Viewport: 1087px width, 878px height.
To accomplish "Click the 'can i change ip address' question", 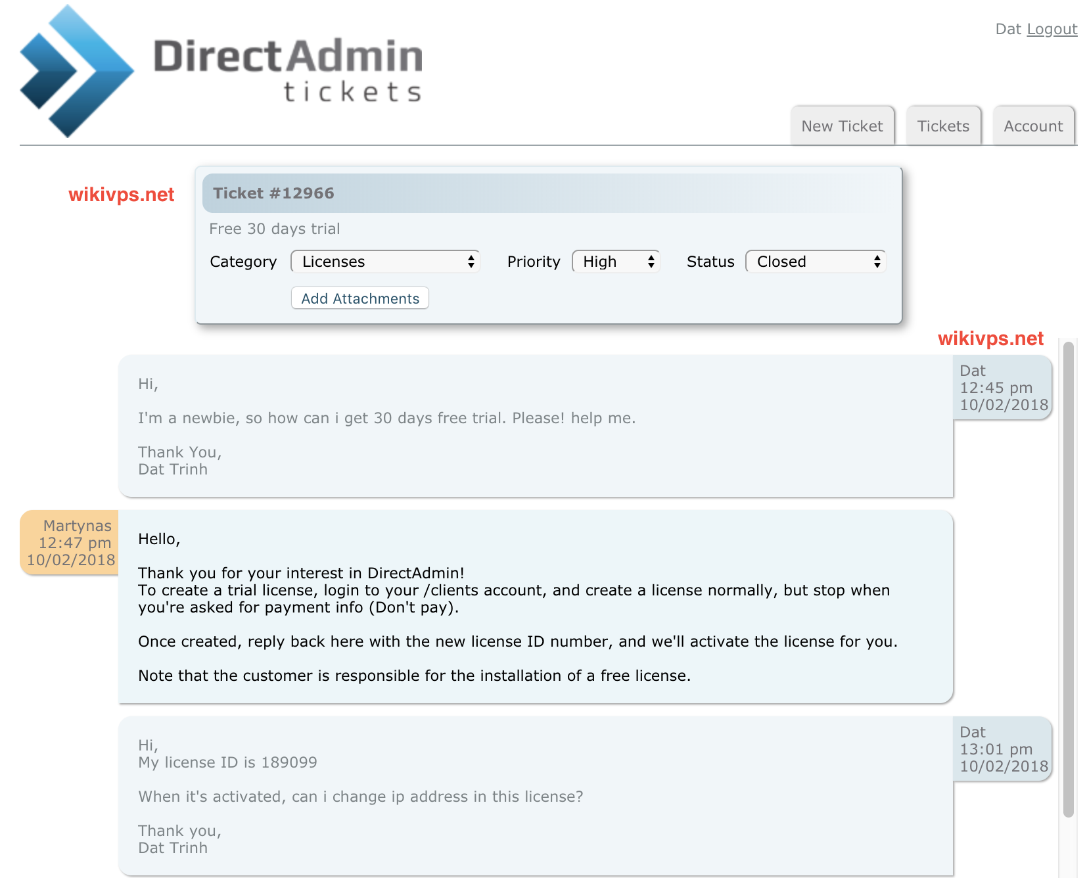I will click(361, 797).
